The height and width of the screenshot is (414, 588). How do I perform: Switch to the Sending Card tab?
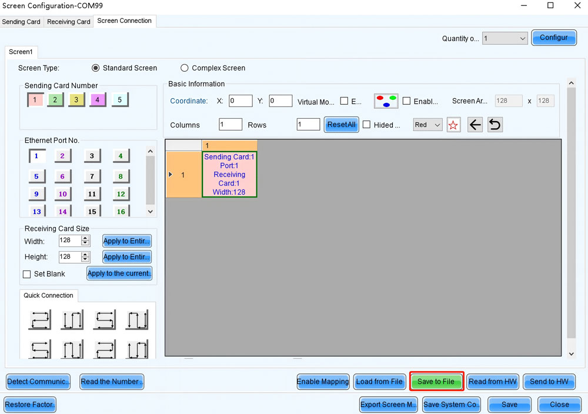point(21,22)
